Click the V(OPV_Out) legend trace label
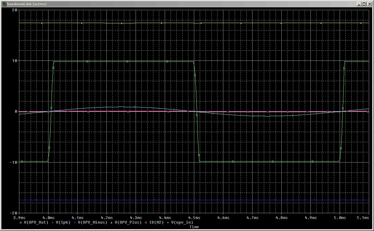 tap(36, 222)
